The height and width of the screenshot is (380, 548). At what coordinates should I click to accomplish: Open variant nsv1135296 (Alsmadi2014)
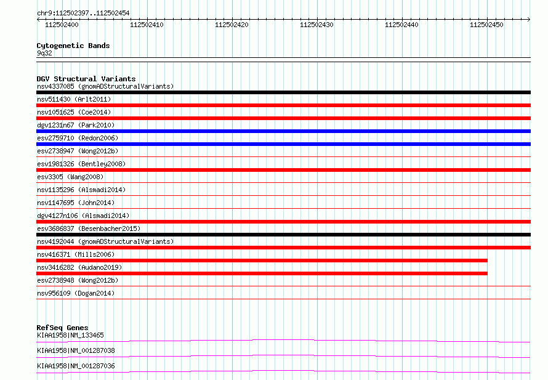pos(81,190)
